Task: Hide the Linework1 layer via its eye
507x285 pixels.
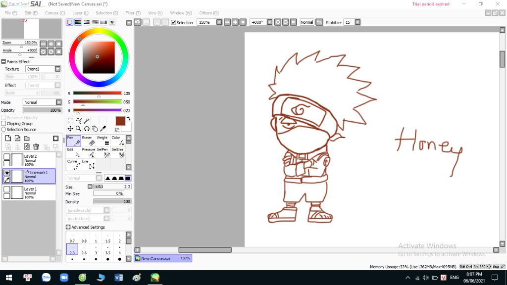Action: [x=7, y=173]
